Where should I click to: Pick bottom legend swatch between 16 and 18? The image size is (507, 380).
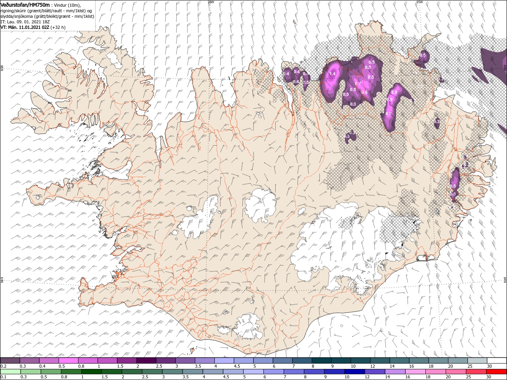click(416, 372)
